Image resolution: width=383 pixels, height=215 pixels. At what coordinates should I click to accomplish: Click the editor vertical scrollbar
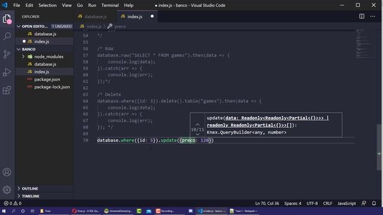tap(379, 148)
